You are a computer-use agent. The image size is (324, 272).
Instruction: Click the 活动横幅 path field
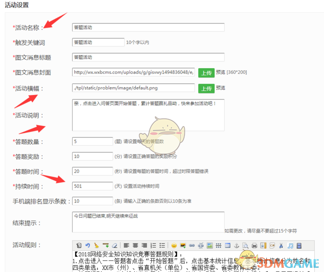coord(133,88)
